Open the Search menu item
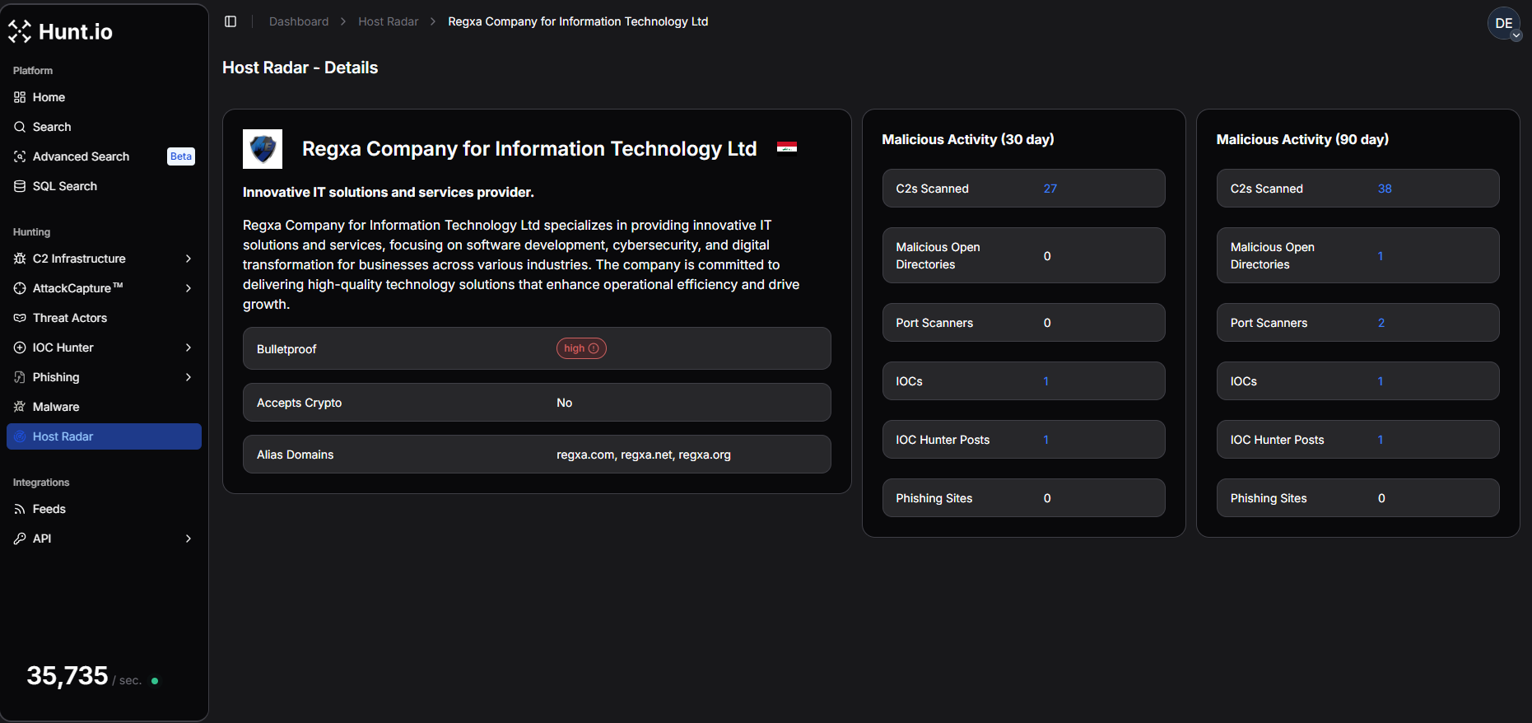The height and width of the screenshot is (723, 1532). point(104,127)
